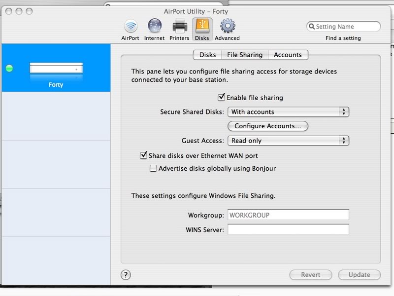The width and height of the screenshot is (394, 296).
Task: Click the Revert button
Action: coord(311,275)
